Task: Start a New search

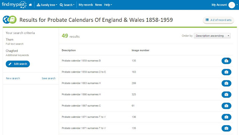Action: (x=13, y=78)
